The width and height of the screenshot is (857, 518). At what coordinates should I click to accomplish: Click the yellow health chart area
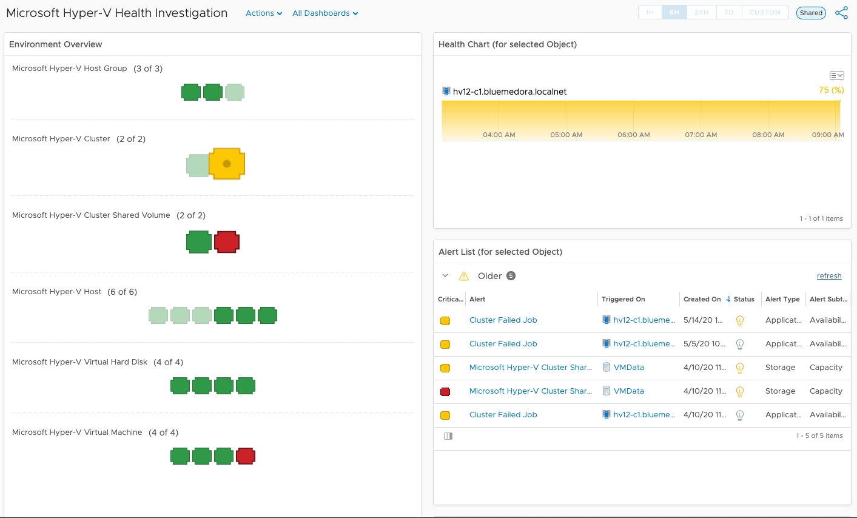pyautogui.click(x=642, y=121)
